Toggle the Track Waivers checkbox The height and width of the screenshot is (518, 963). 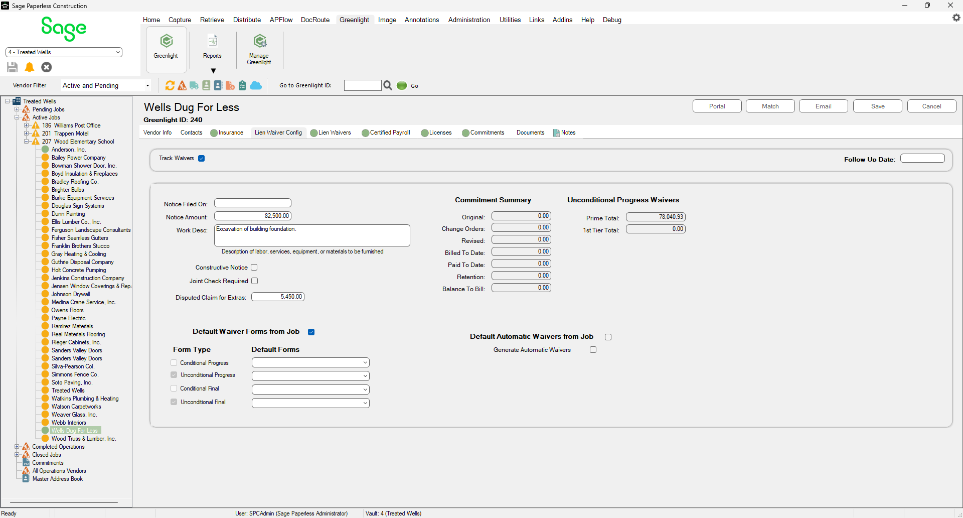pos(202,158)
